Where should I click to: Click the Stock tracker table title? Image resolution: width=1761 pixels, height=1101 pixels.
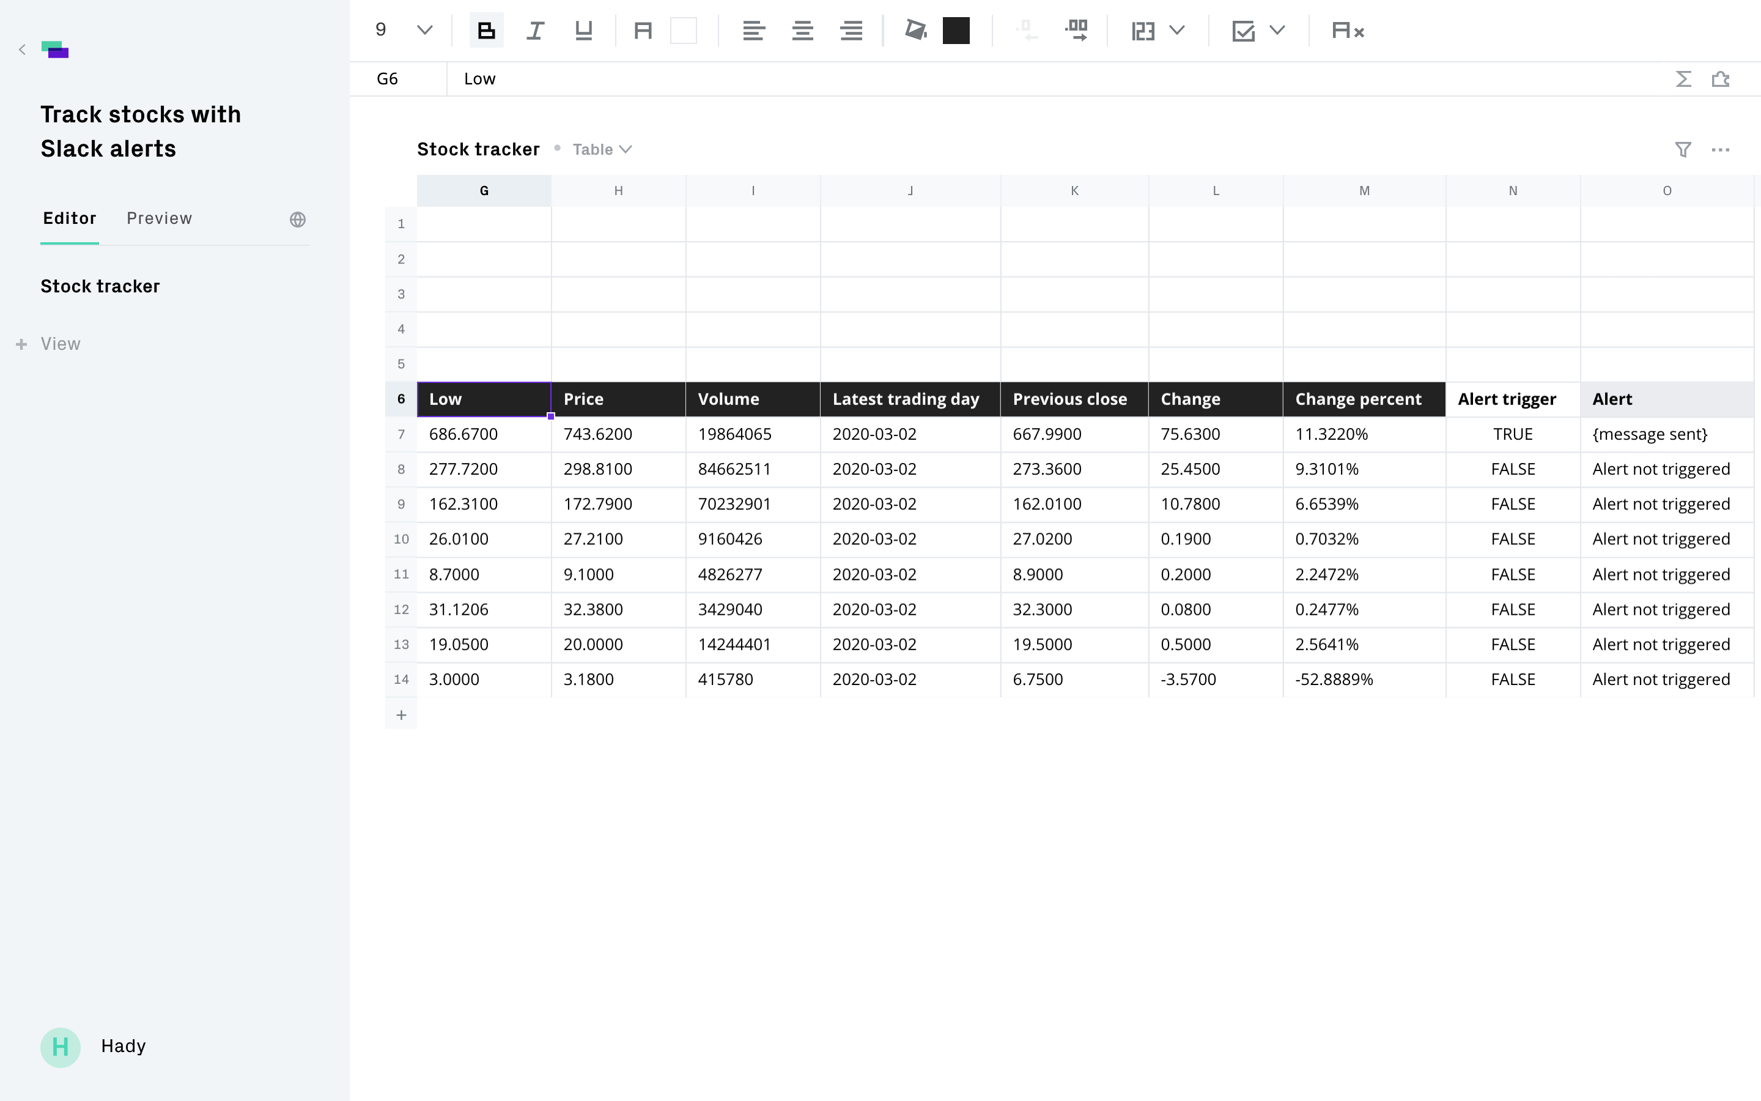tap(478, 149)
